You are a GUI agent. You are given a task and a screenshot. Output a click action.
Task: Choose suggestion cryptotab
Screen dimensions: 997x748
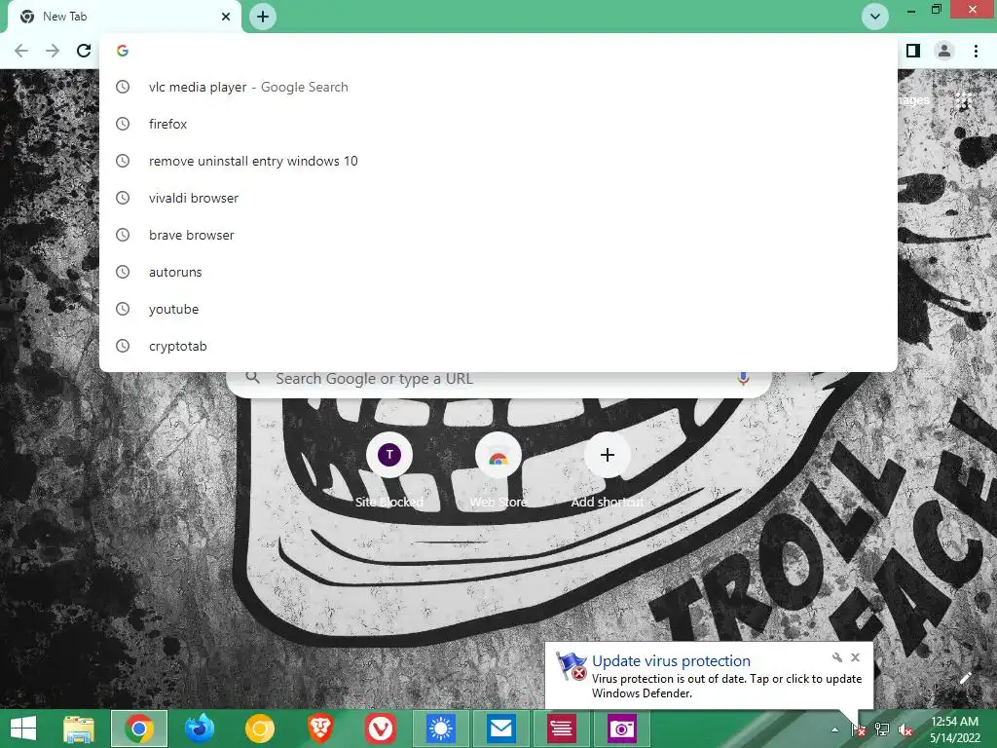tap(498, 346)
